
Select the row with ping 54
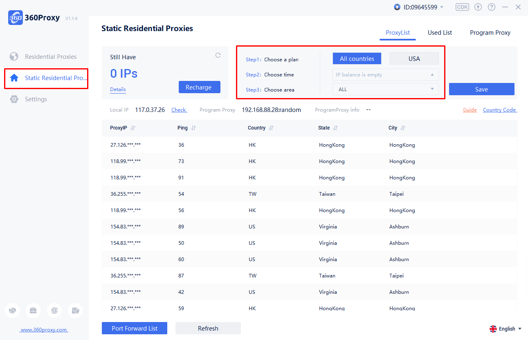point(309,194)
